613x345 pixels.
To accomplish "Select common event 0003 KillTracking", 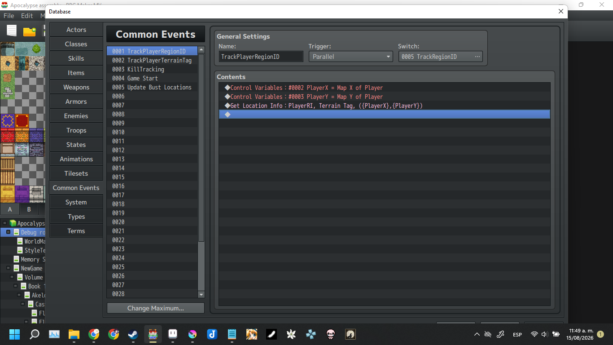I will coord(153,69).
